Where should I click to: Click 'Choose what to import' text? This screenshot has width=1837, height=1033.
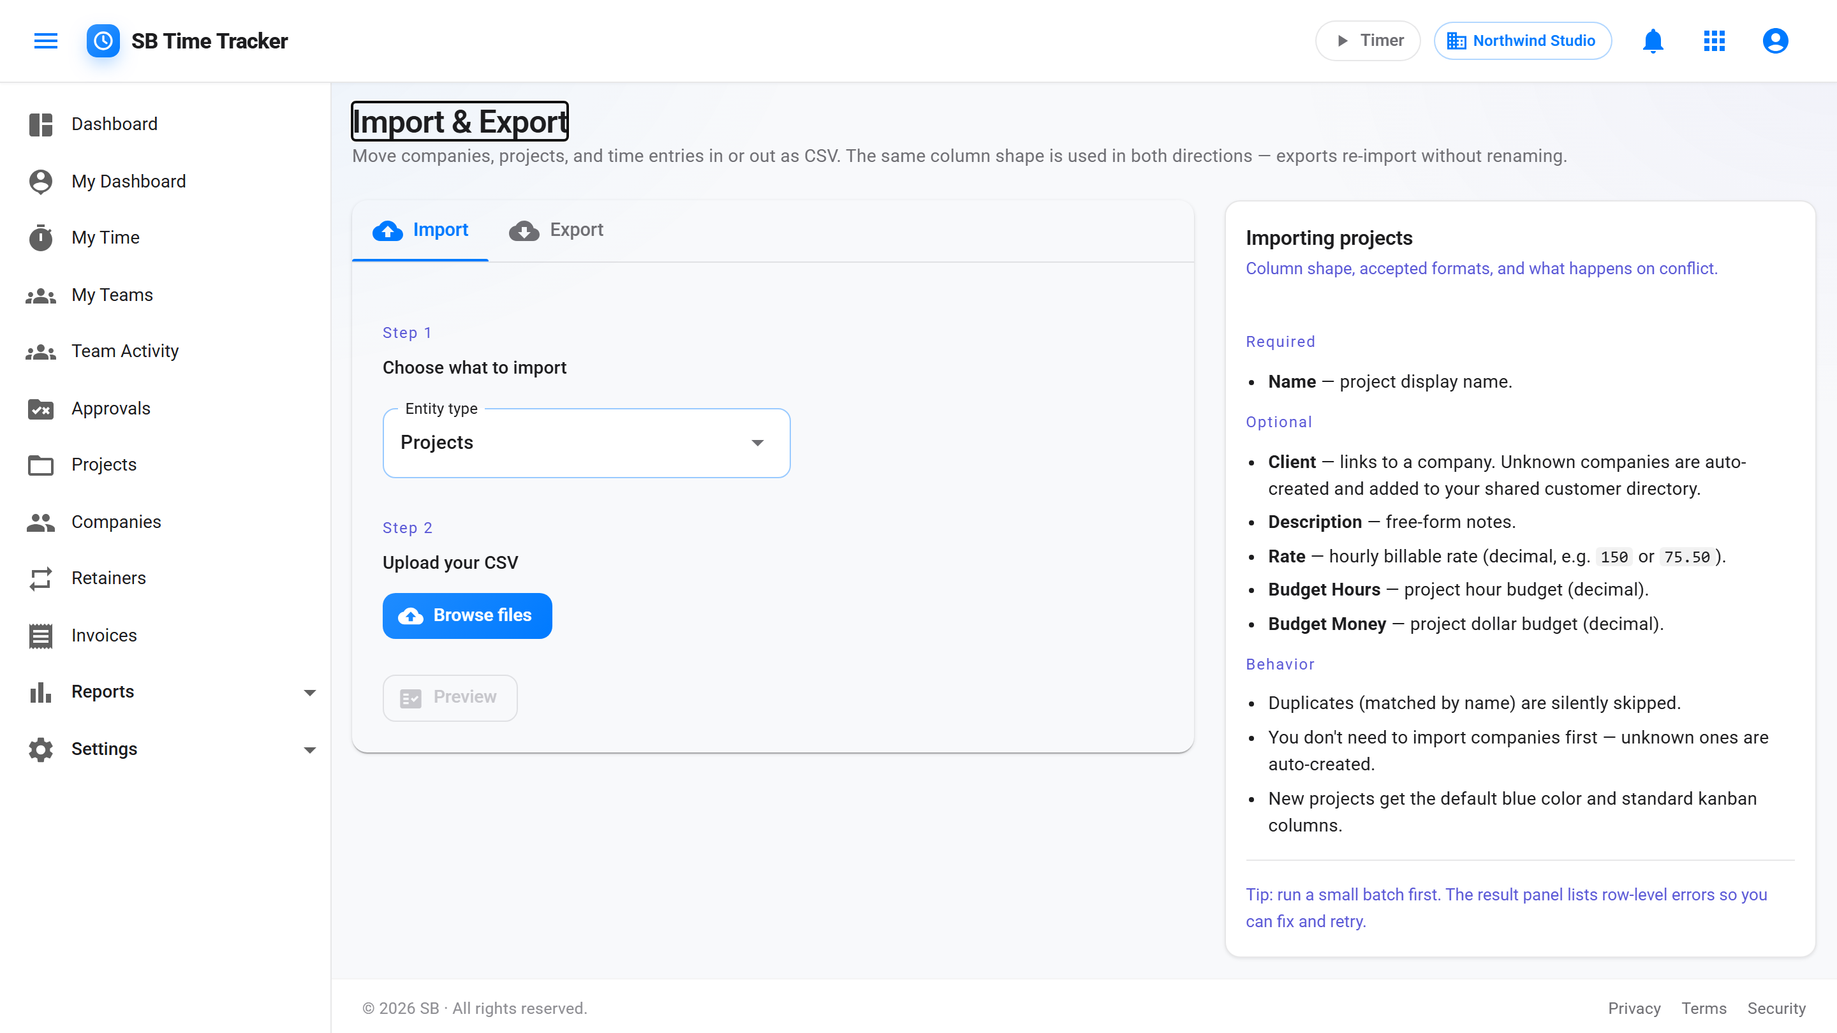pyautogui.click(x=474, y=368)
